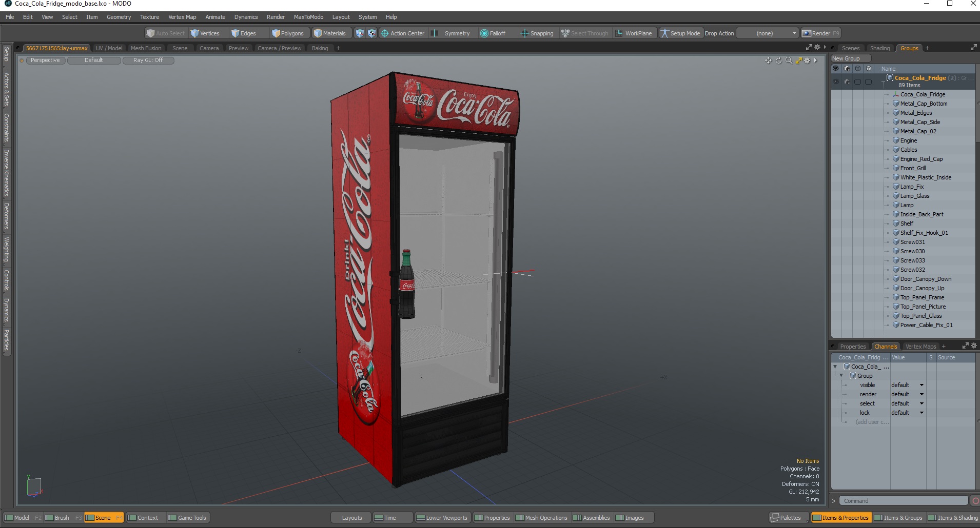Open the Action Center options
The image size is (980, 528).
pyautogui.click(x=403, y=33)
